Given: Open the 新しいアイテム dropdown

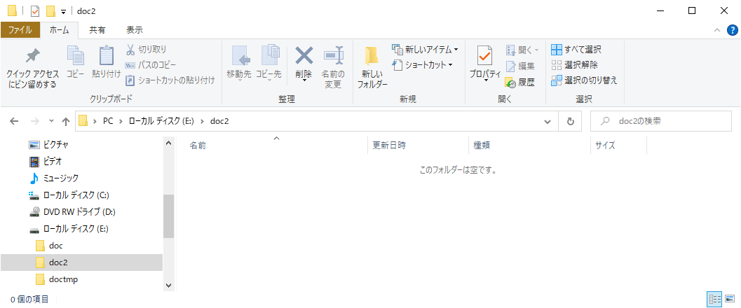Looking at the screenshot, I should click(426, 50).
